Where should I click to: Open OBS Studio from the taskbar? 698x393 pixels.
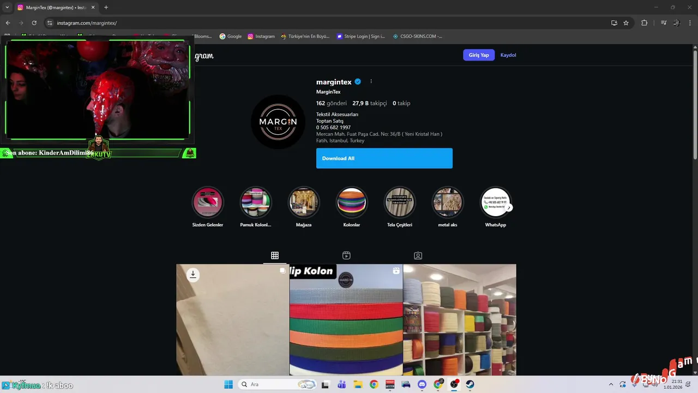point(454,384)
